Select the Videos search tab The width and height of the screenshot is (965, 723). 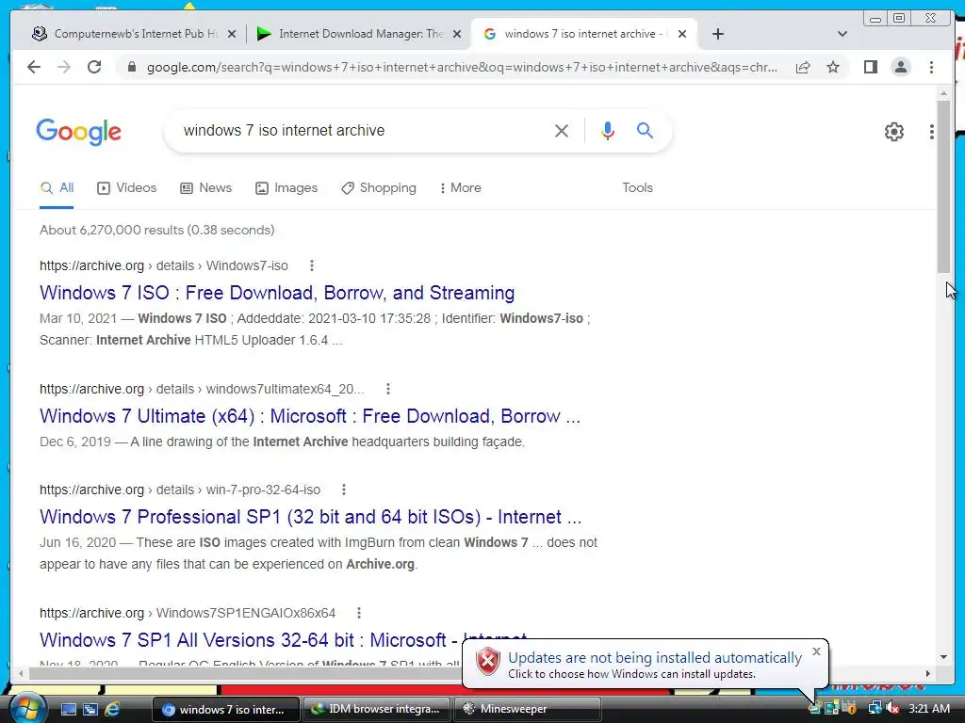click(127, 188)
